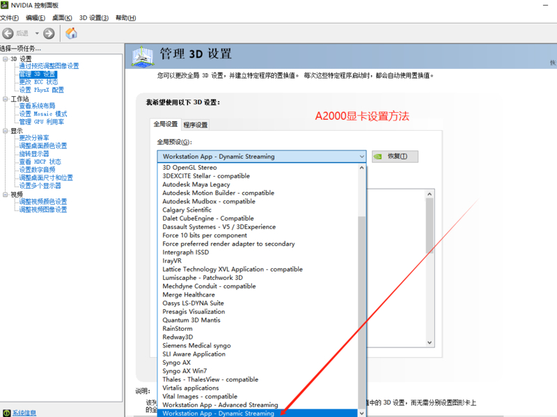
Task: Click the NVIDIA logo on 恢复 button
Action: tap(377, 156)
